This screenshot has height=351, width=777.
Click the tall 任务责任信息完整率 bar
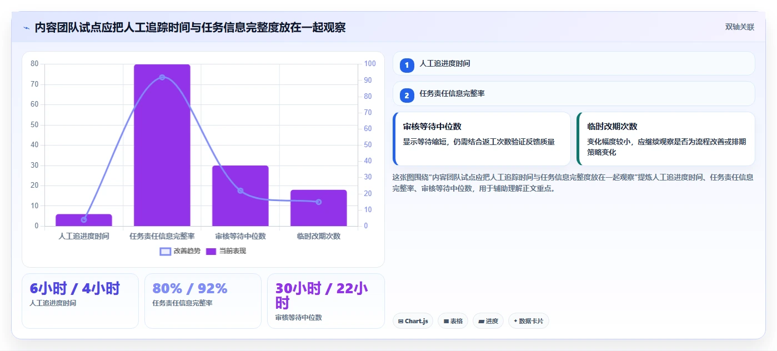point(162,145)
